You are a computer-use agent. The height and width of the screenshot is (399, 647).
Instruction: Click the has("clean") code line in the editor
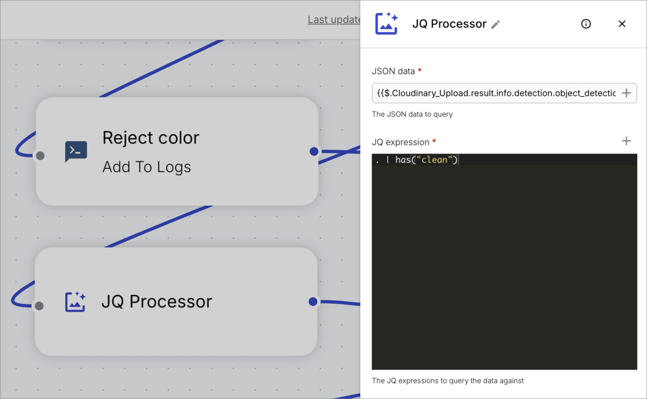416,160
